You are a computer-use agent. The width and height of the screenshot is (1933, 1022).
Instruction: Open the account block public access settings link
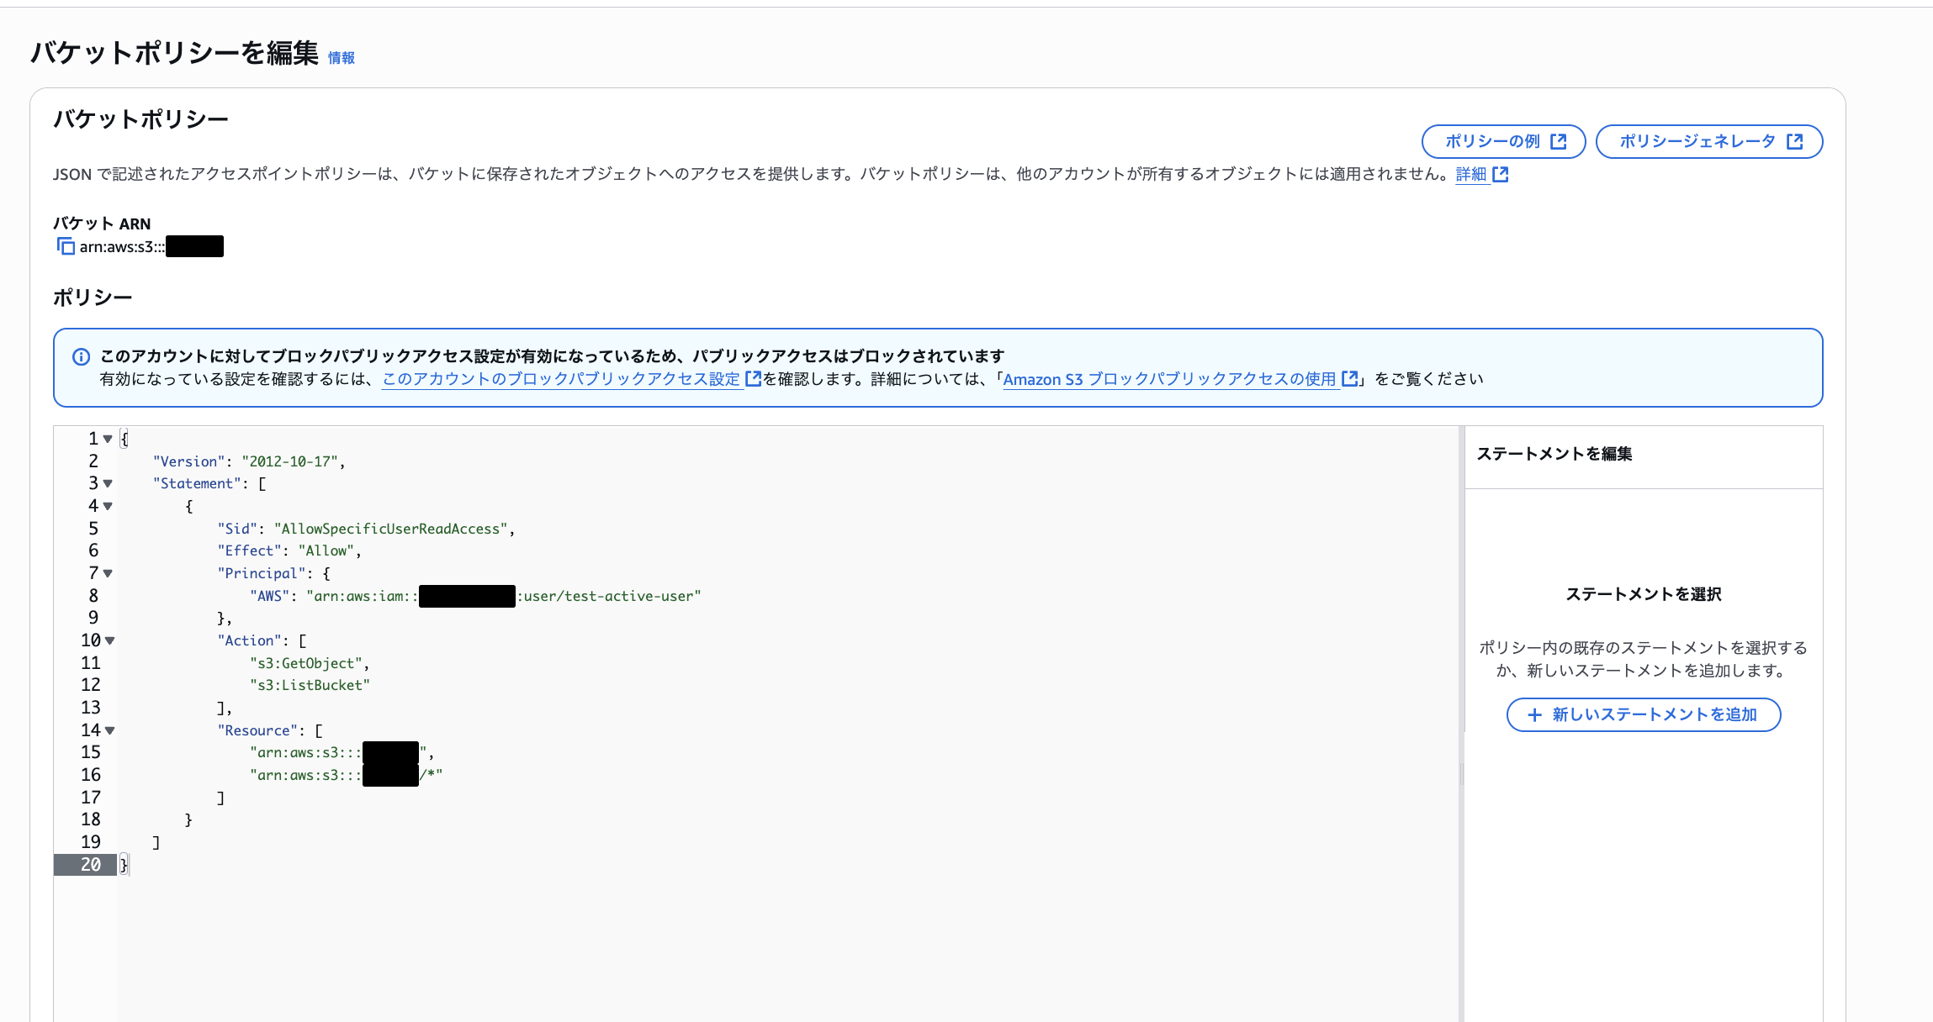[x=561, y=380]
